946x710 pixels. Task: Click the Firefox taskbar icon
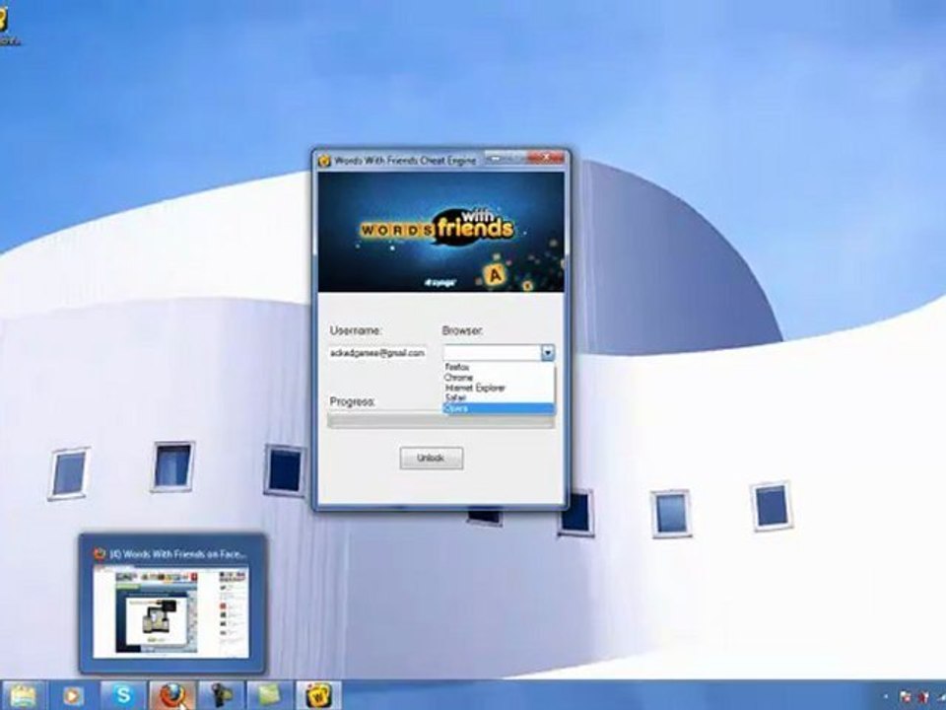coord(172,695)
